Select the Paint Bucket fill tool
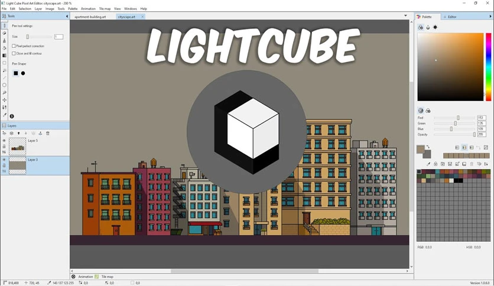 [4, 48]
